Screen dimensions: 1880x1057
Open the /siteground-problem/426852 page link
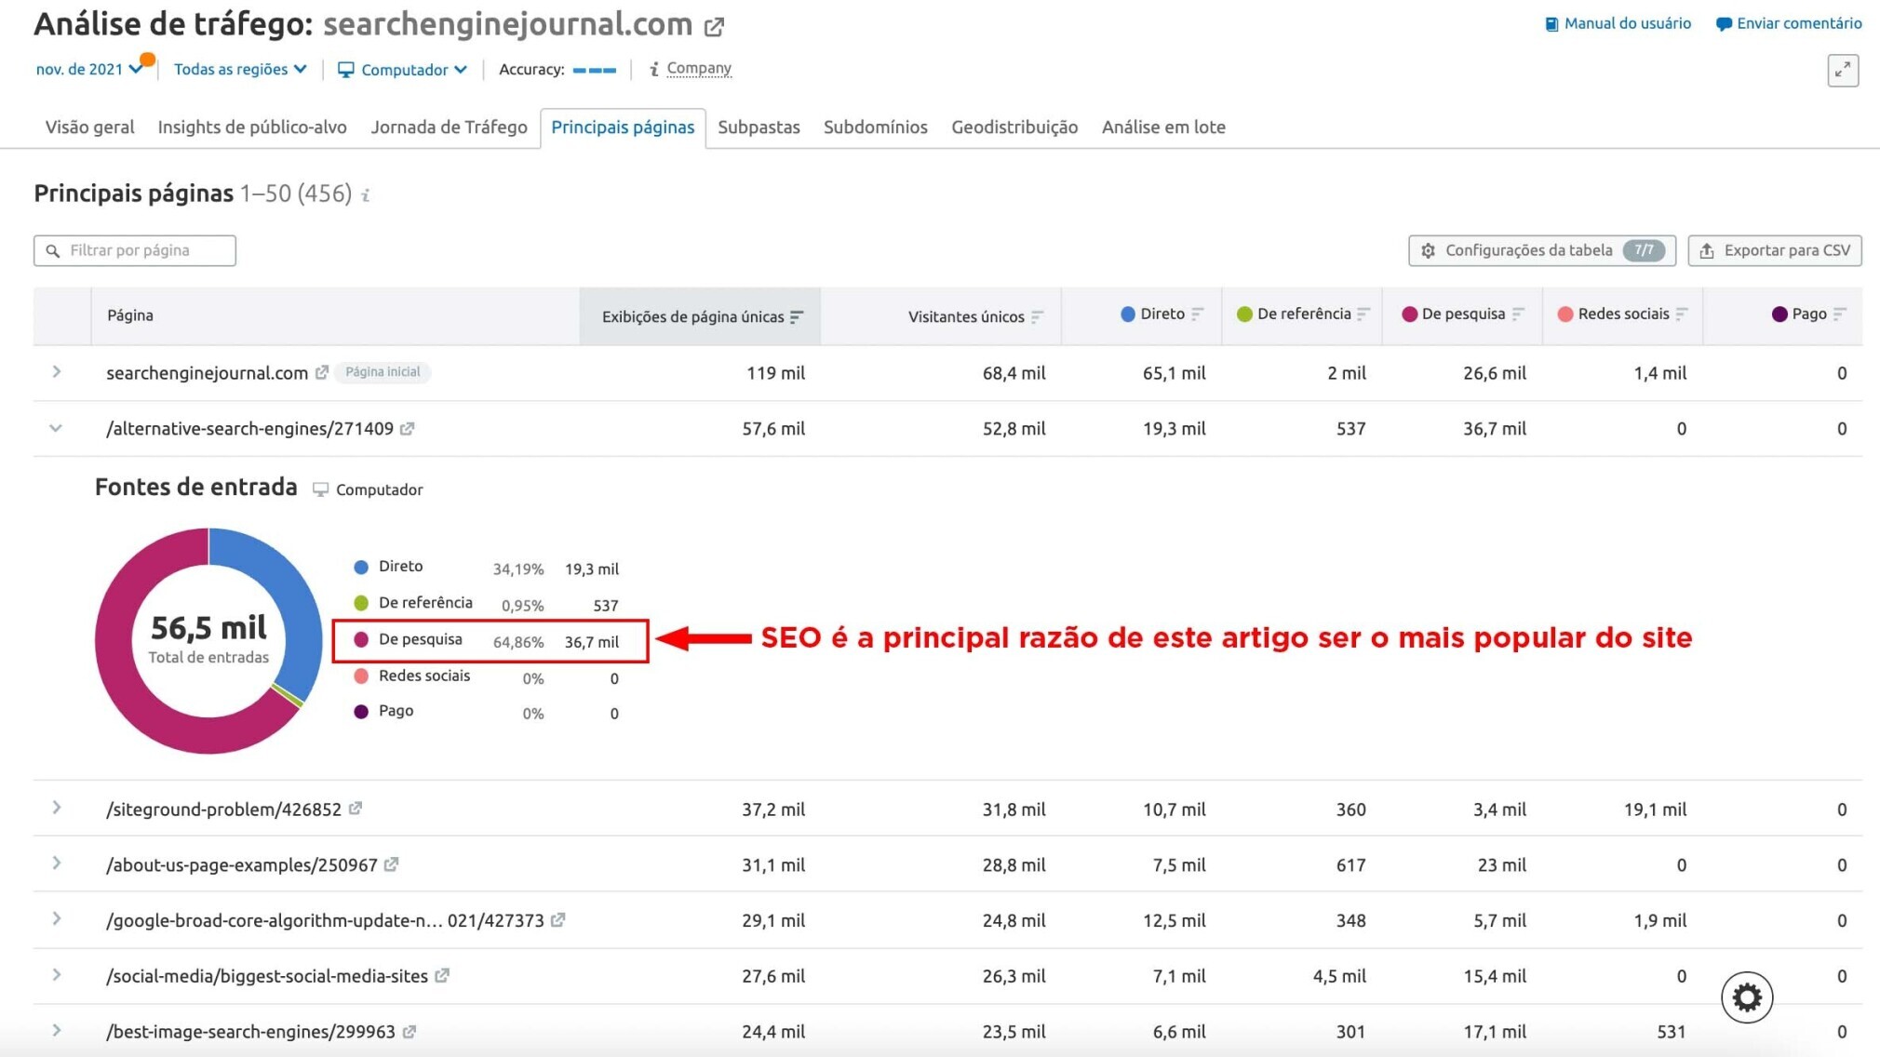click(223, 809)
